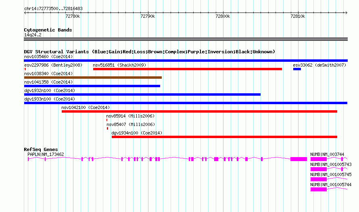Select the red nsv1042100 loss bar

199,111
